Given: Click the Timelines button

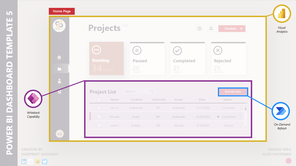Looking at the screenshot, I should [x=232, y=29].
